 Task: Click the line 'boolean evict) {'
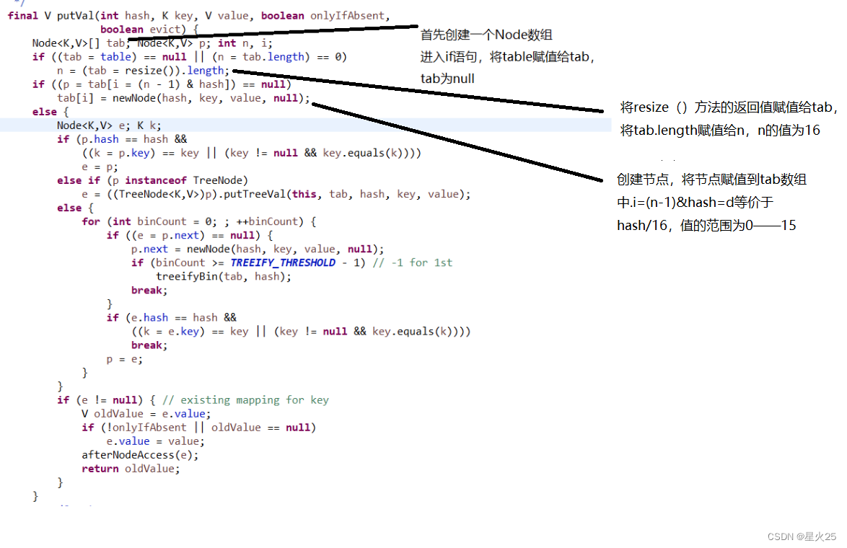(x=149, y=29)
